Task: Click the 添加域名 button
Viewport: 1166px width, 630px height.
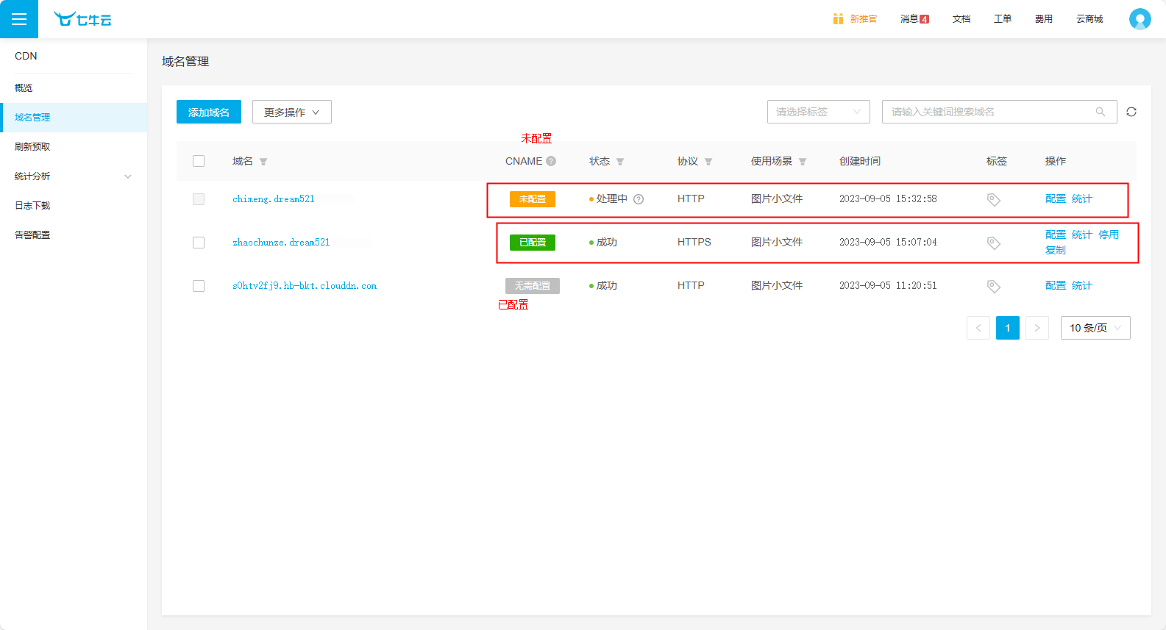Action: coord(209,112)
